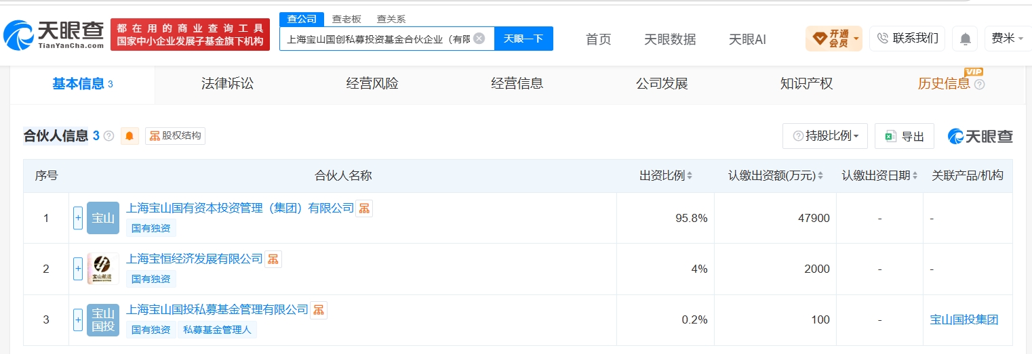This screenshot has height=354, width=1032.
Task: Open the 宝山国投集团 link
Action: click(964, 319)
